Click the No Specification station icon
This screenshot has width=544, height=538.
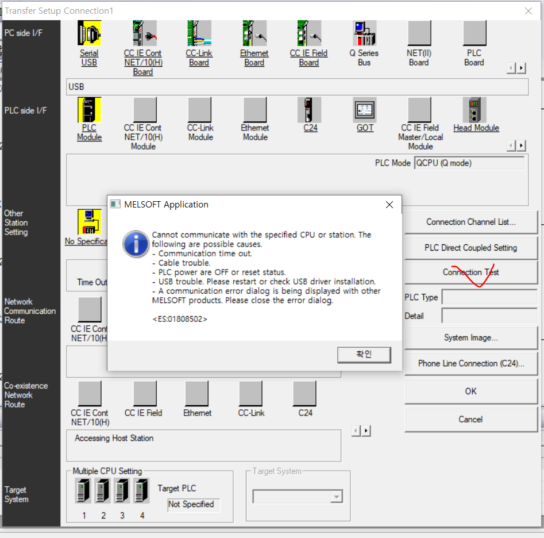click(x=90, y=222)
